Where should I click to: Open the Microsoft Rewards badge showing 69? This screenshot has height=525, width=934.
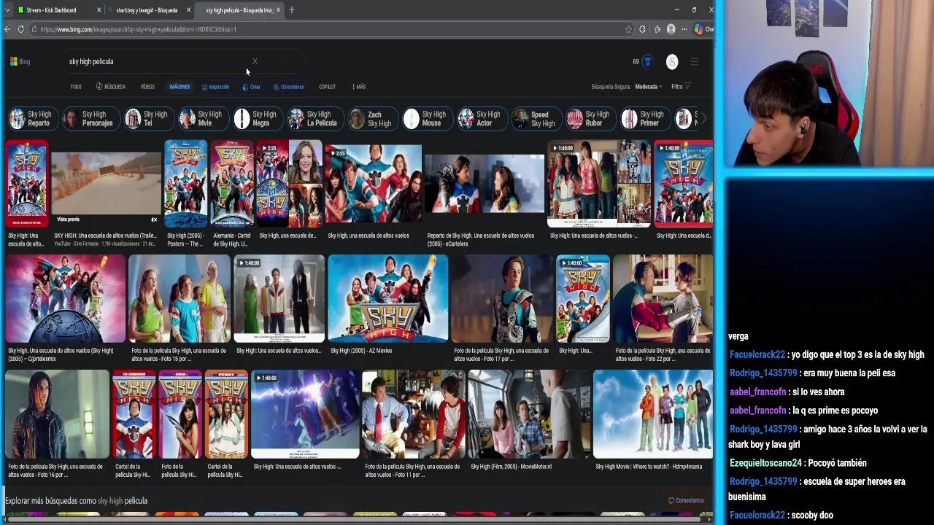tap(643, 61)
